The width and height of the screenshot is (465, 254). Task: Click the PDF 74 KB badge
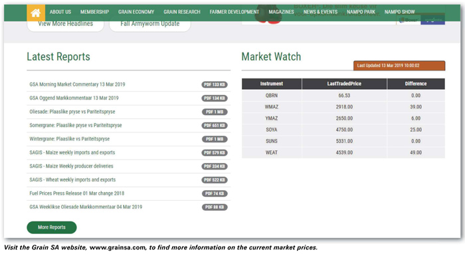click(215, 194)
